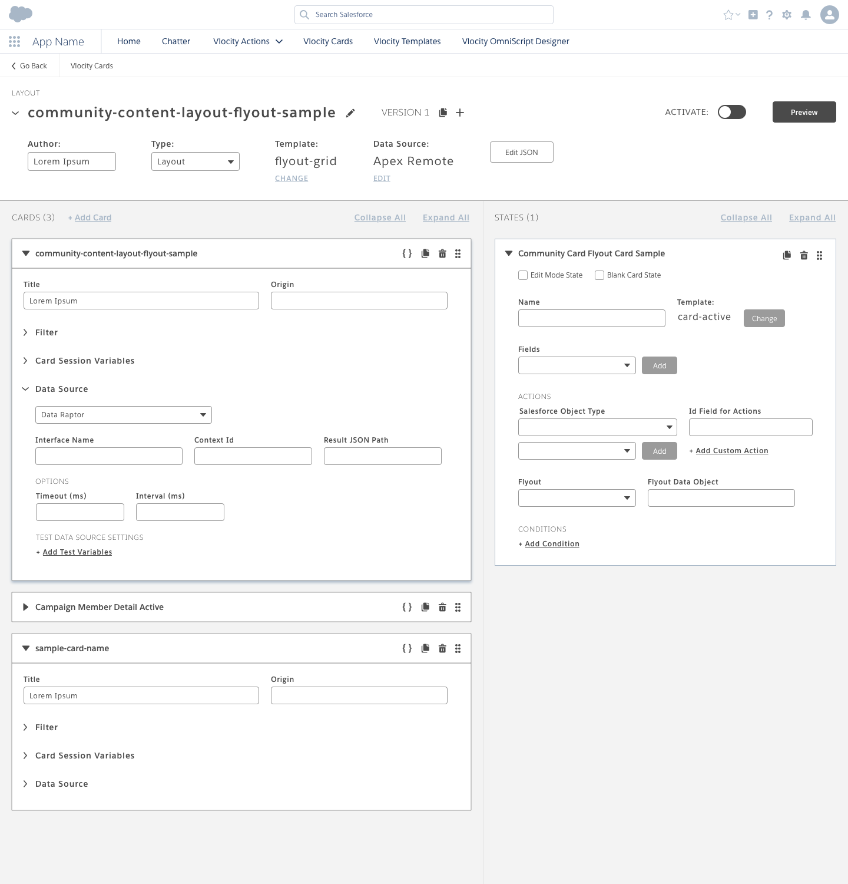
Task: Click the global add plus icon
Action: (x=753, y=15)
